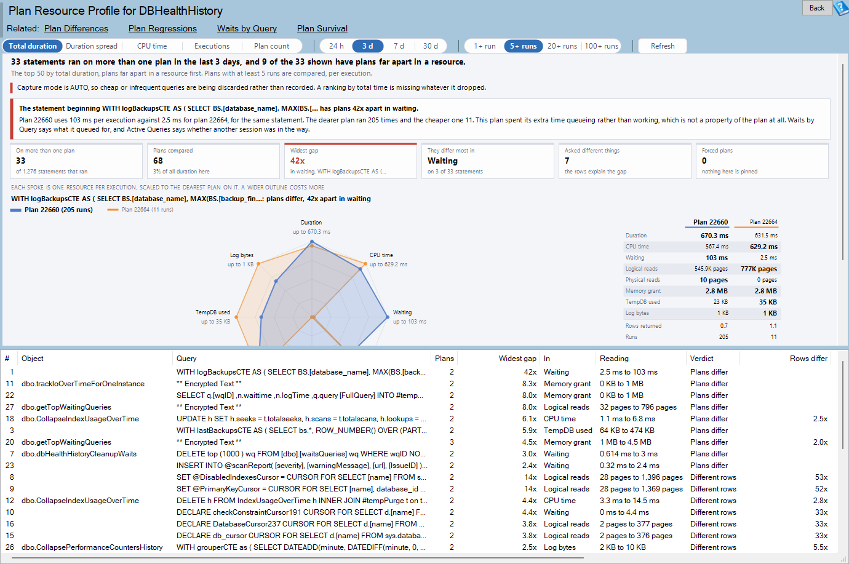Image resolution: width=849 pixels, height=564 pixels.
Task: Select INSERT INTO @scanReport query row
Action: pyautogui.click(x=418, y=466)
